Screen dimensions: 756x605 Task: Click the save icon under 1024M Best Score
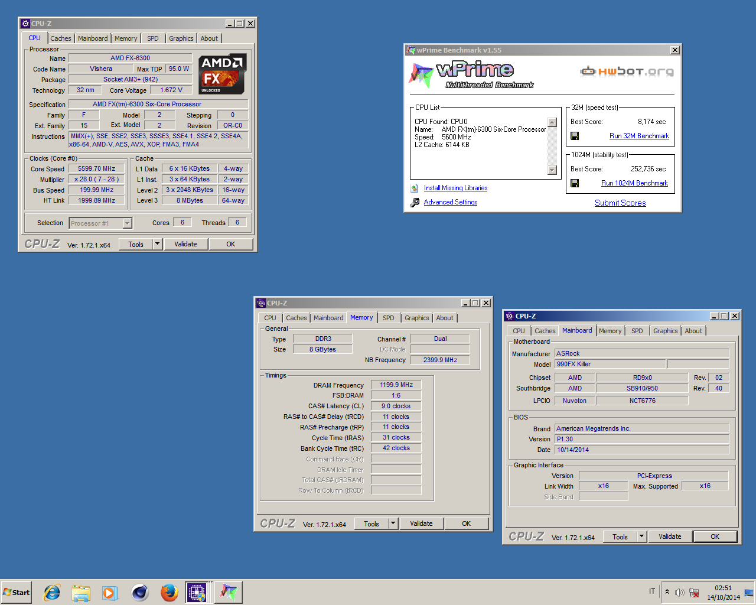(x=575, y=183)
